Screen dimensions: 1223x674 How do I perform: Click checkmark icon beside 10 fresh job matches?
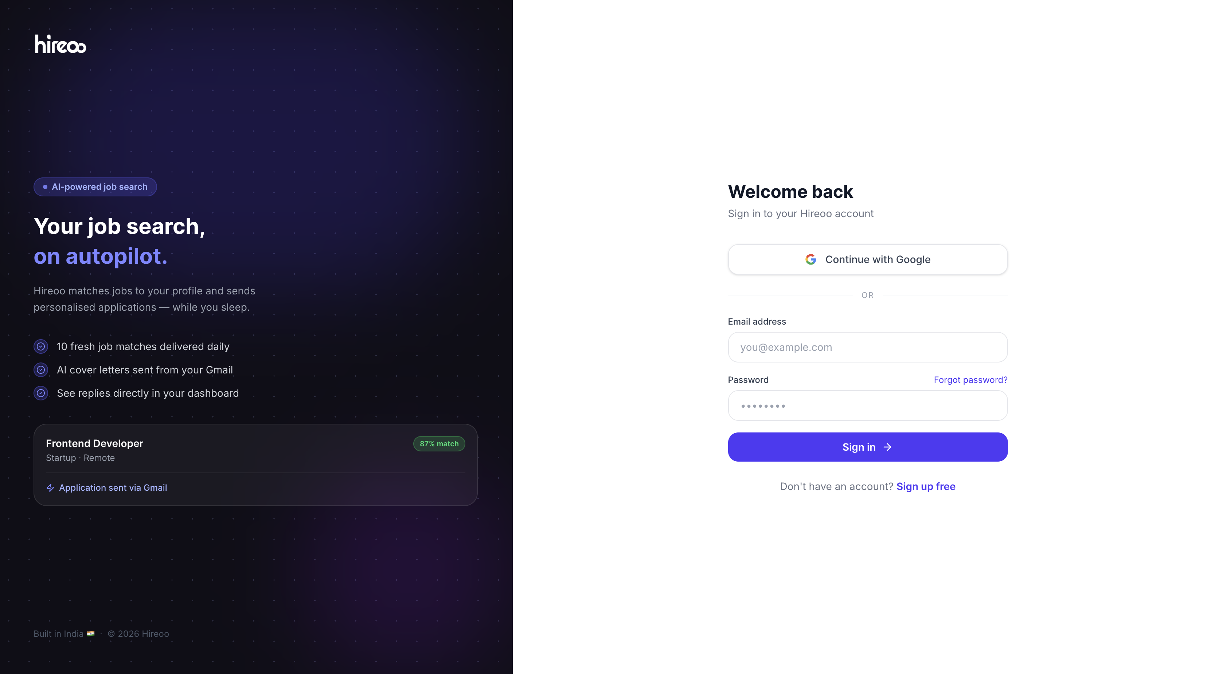point(41,346)
